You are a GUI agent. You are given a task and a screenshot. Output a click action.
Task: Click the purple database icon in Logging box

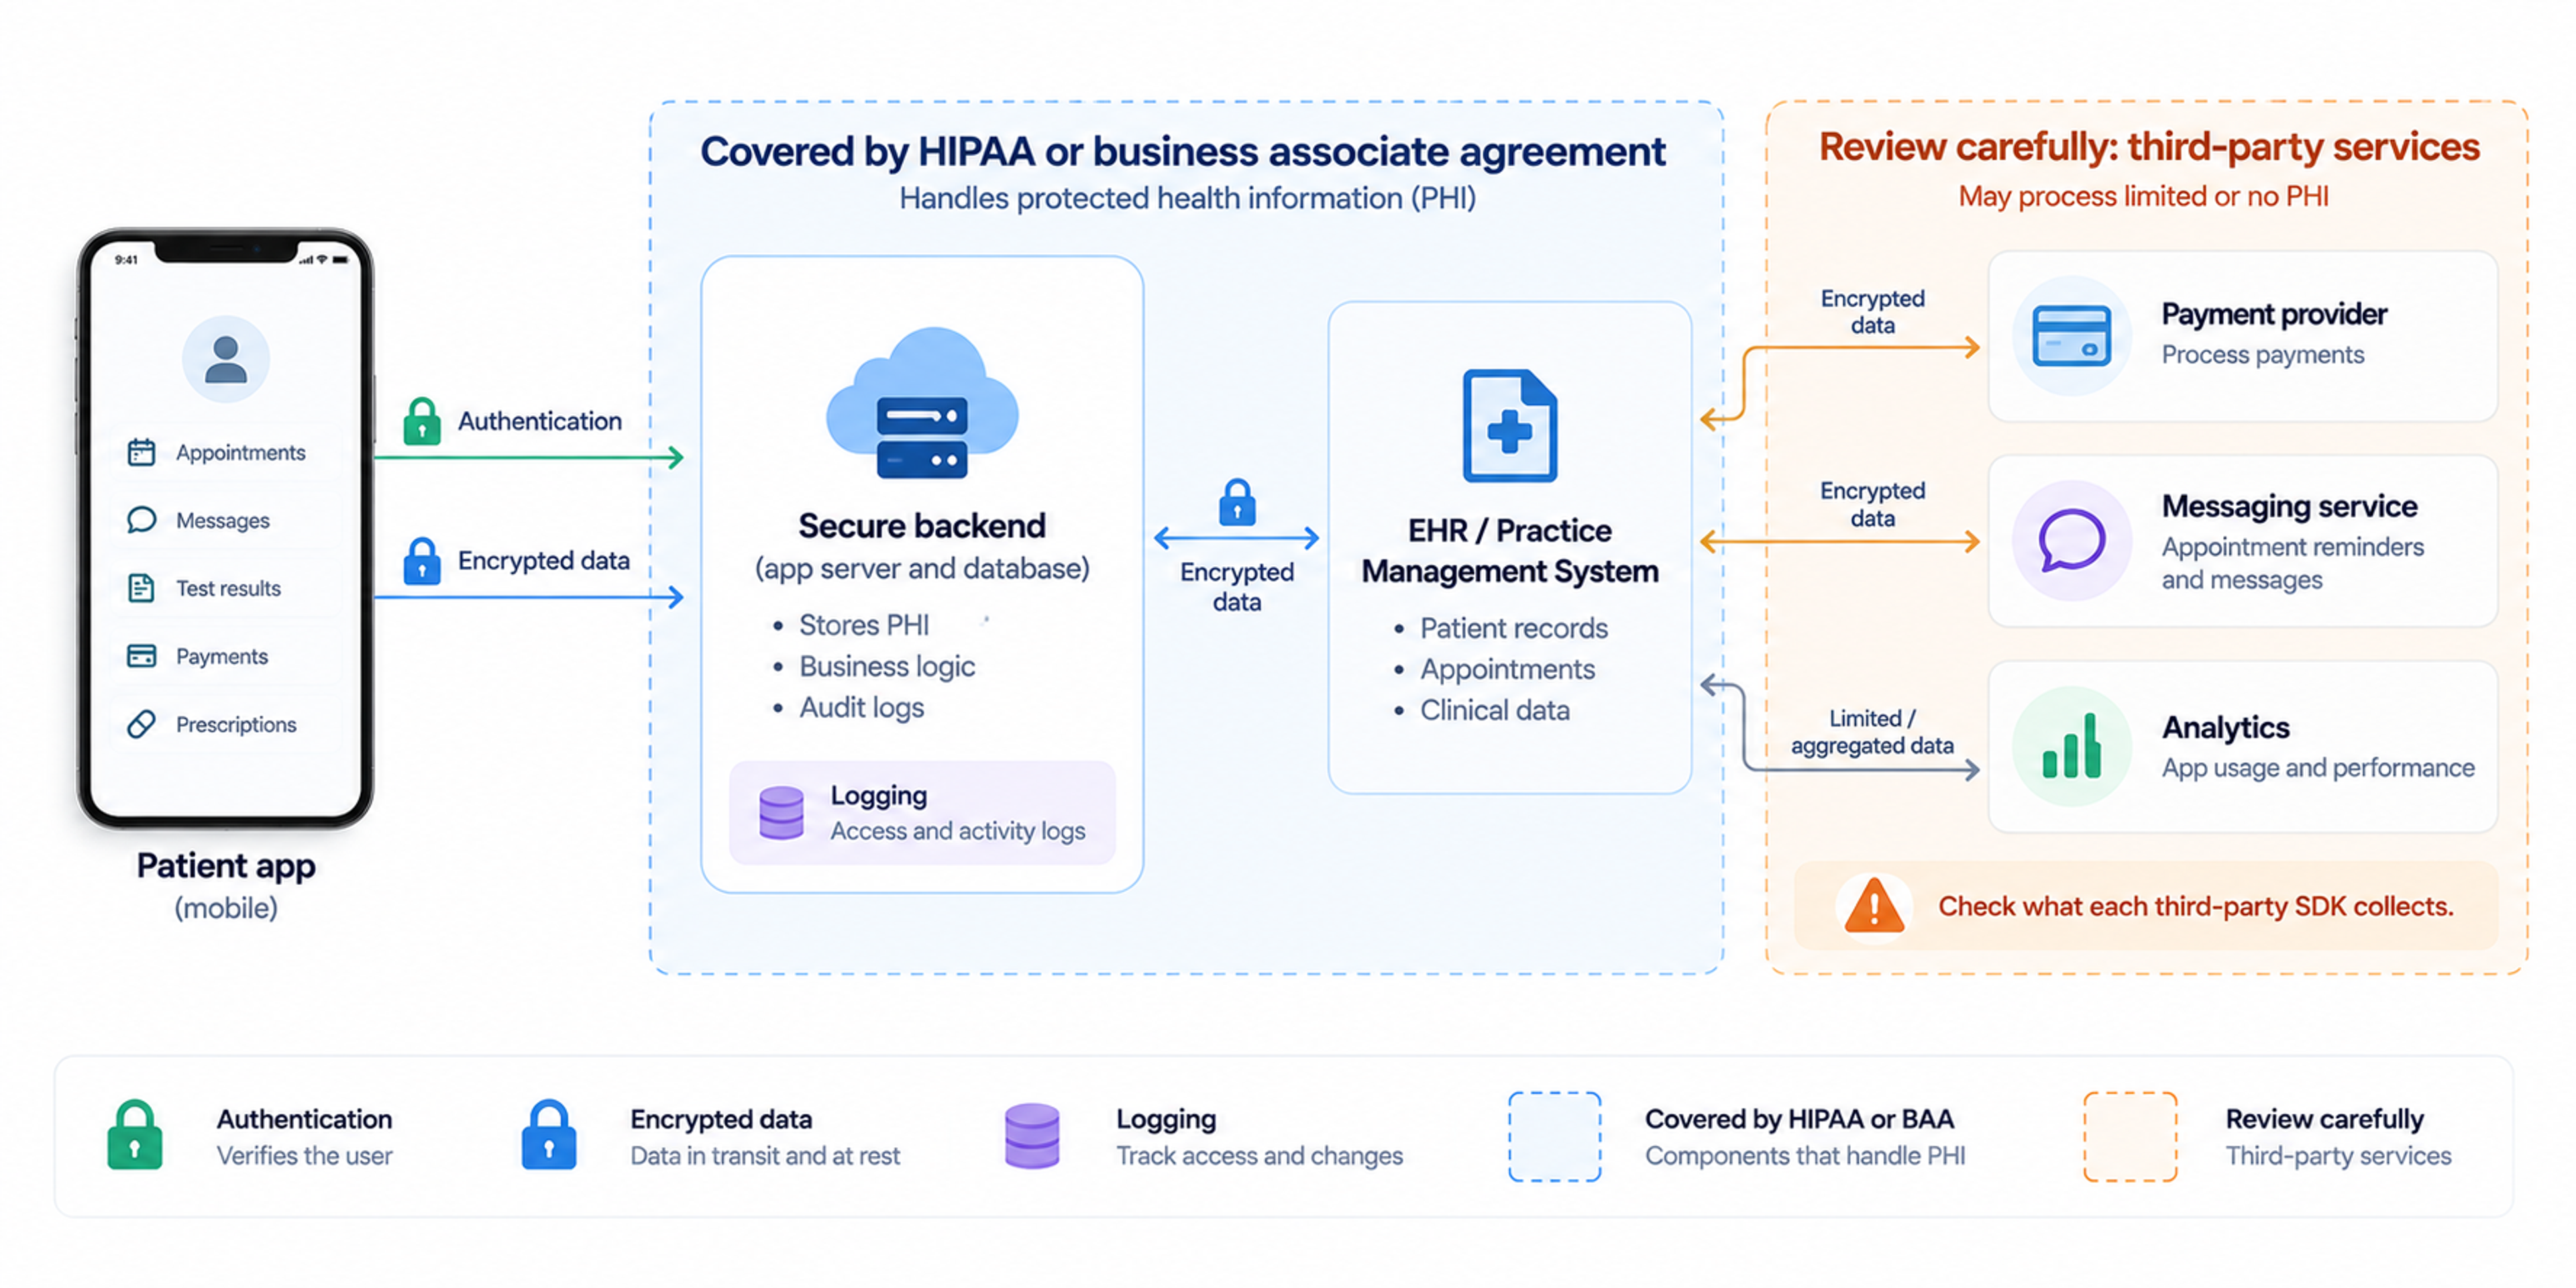[781, 812]
